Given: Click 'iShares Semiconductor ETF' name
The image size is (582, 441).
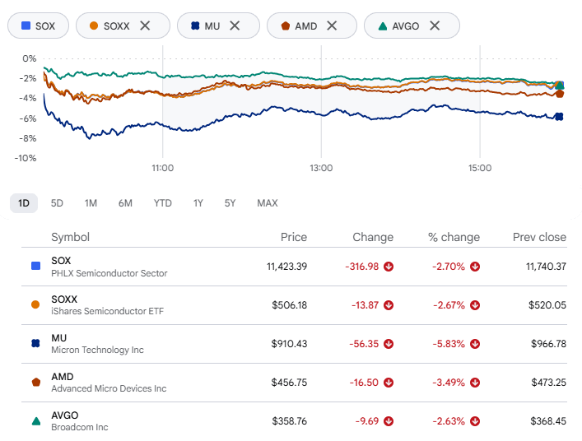Looking at the screenshot, I should point(107,311).
